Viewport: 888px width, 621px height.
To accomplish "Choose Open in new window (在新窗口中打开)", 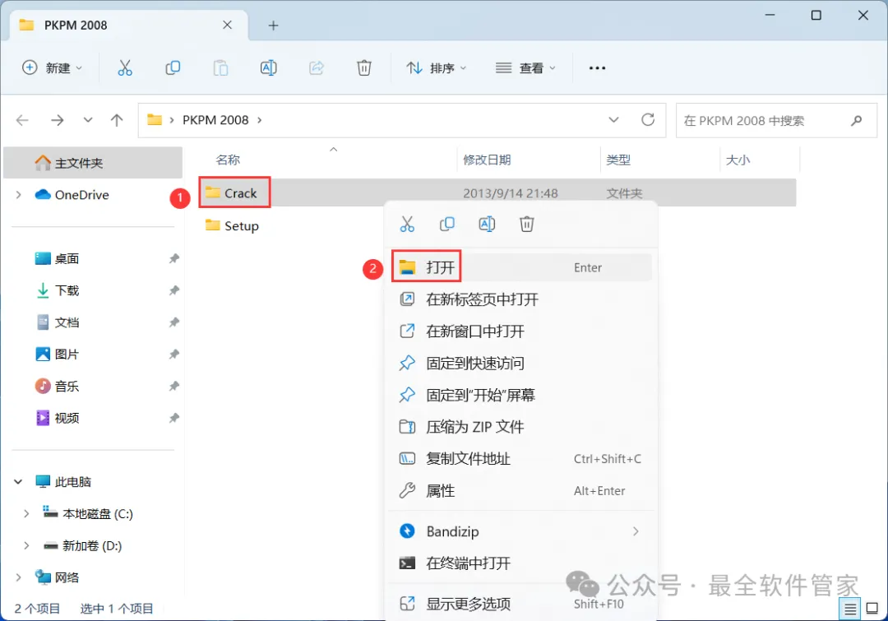I will pos(521,331).
